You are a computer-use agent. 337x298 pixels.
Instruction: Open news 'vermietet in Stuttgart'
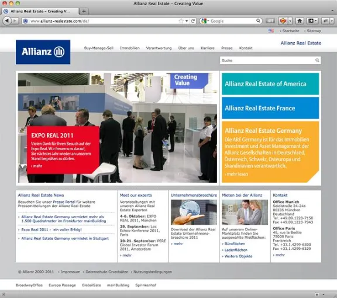(x=65, y=238)
